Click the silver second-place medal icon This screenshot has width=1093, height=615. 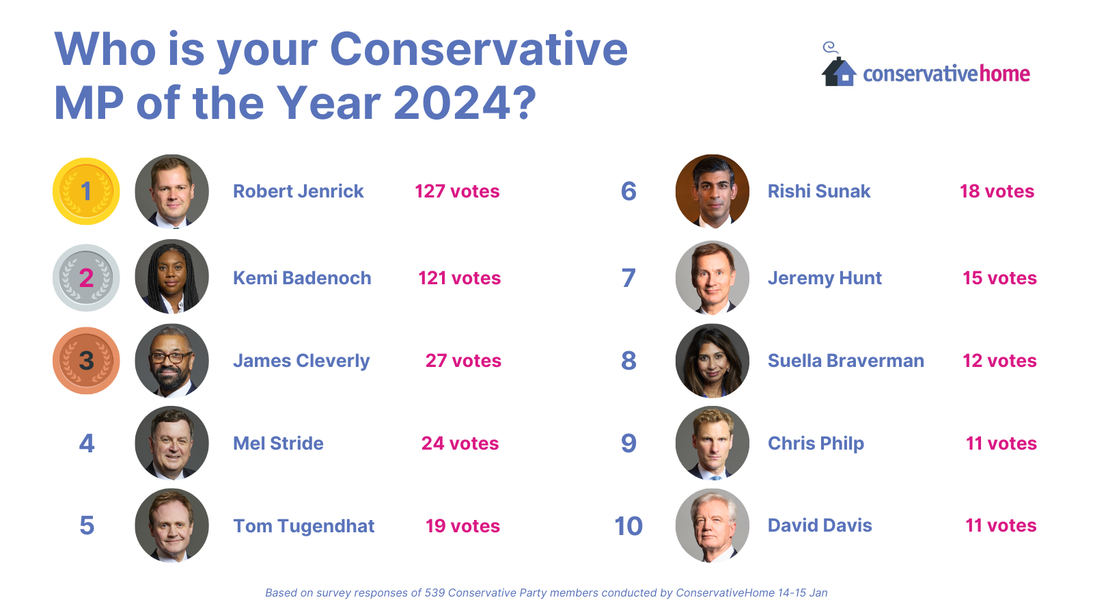pos(86,278)
